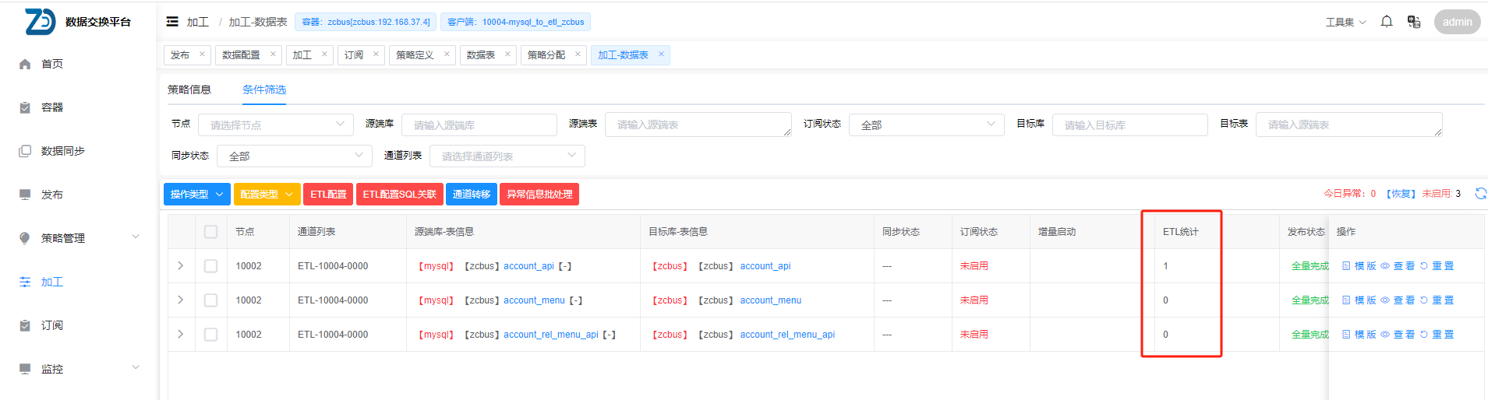1488x400 pixels.
Task: Expand the account_menu table row
Action: [181, 300]
